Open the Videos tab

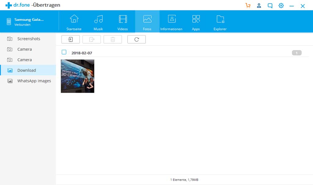123,21
